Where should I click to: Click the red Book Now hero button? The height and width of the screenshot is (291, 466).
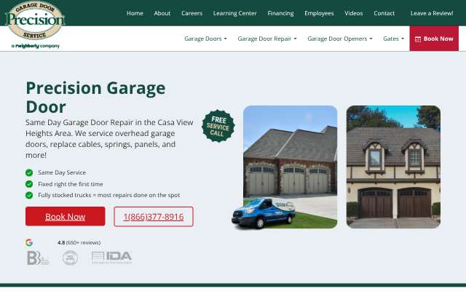tap(65, 217)
